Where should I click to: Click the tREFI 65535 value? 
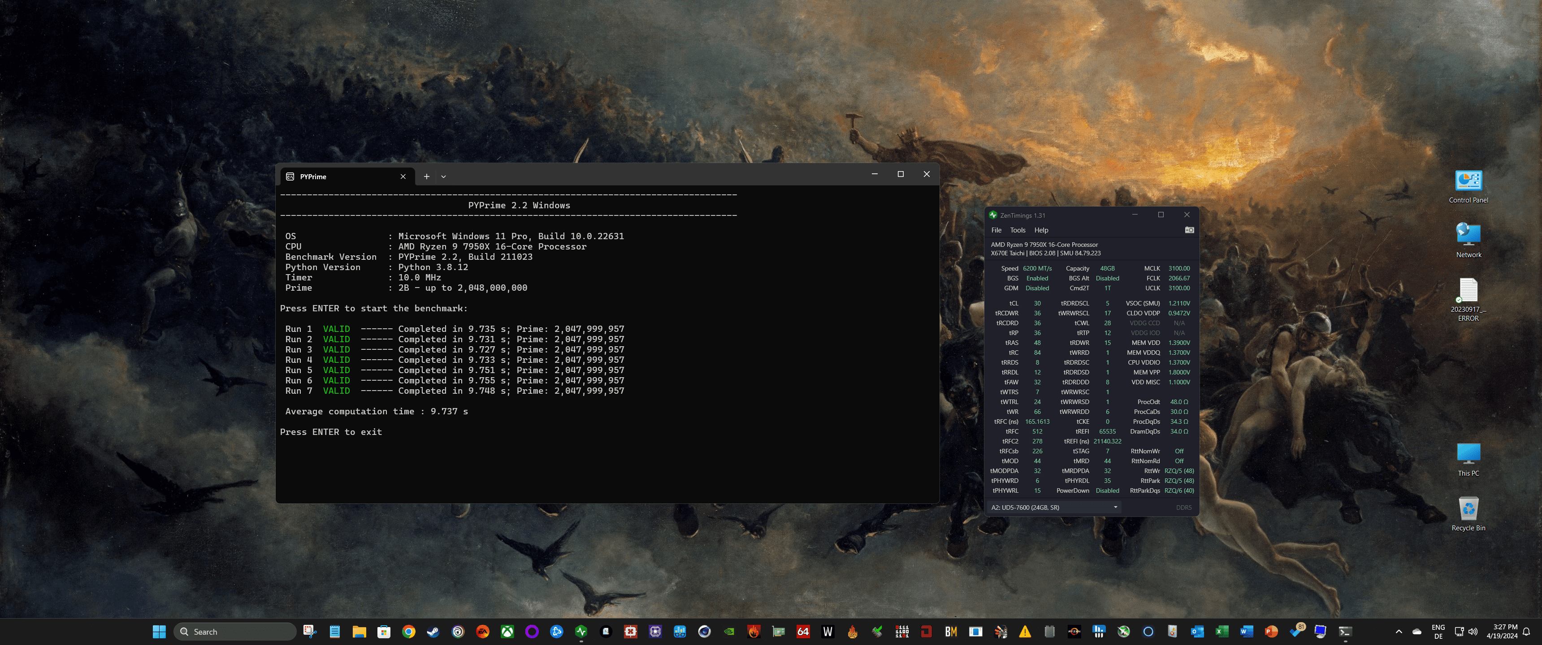1107,431
